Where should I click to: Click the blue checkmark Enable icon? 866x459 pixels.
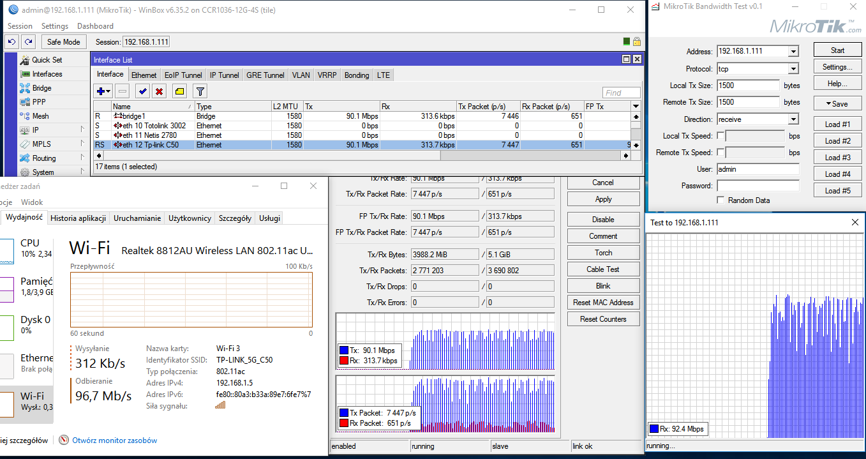[x=142, y=91]
